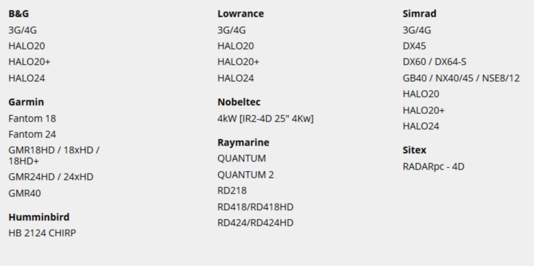Select the Raymarine QUANTUM 2 radar
This screenshot has width=534, height=266.
(246, 175)
